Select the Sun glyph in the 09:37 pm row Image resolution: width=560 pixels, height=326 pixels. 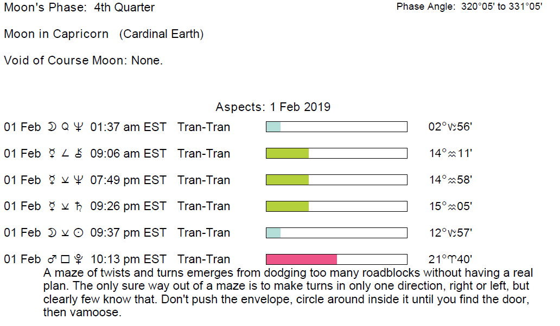tap(79, 233)
